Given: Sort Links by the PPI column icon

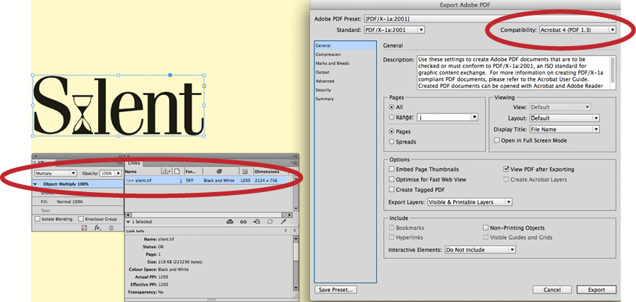Looking at the screenshot, I should coord(245,172).
